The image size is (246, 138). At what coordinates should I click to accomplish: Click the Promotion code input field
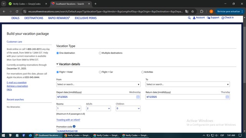click(x=98, y=131)
